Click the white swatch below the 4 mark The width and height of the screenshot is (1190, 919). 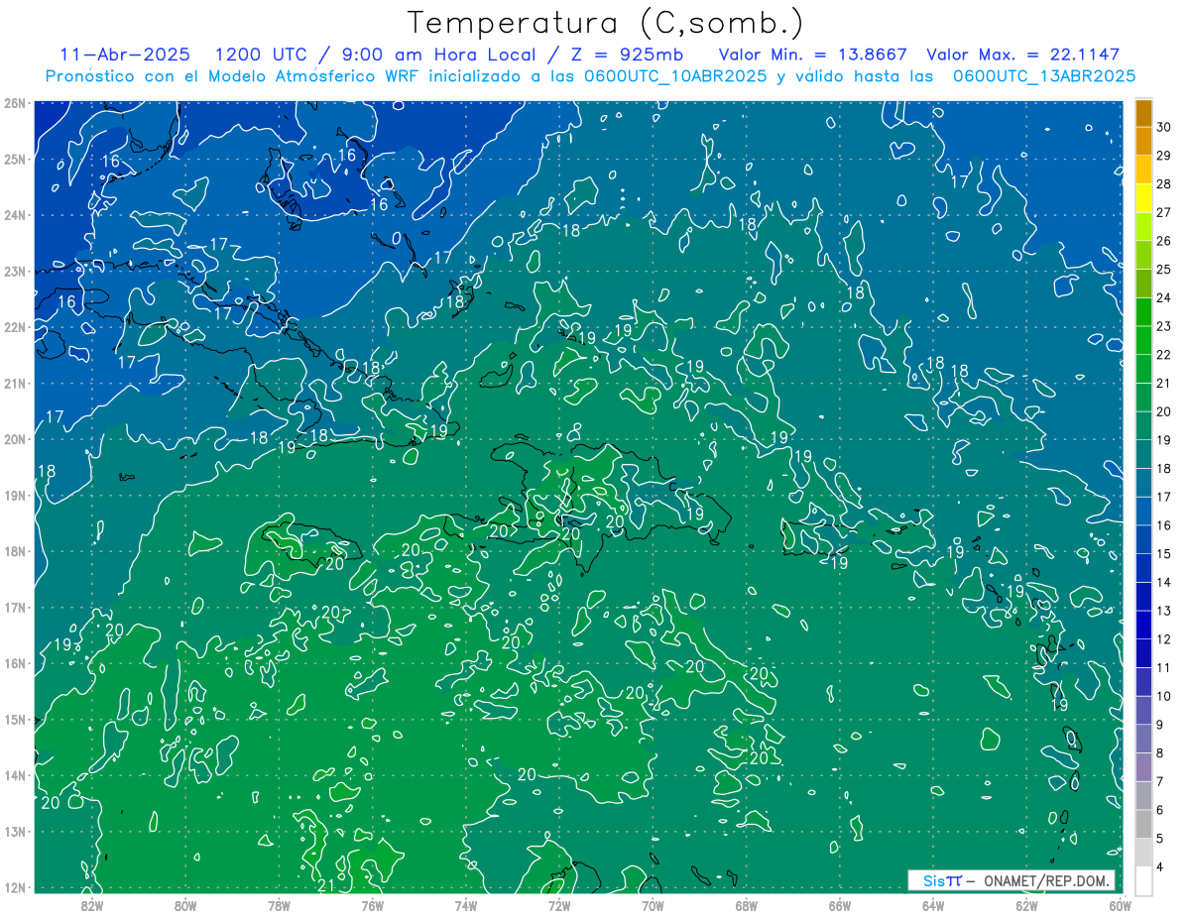[1143, 880]
